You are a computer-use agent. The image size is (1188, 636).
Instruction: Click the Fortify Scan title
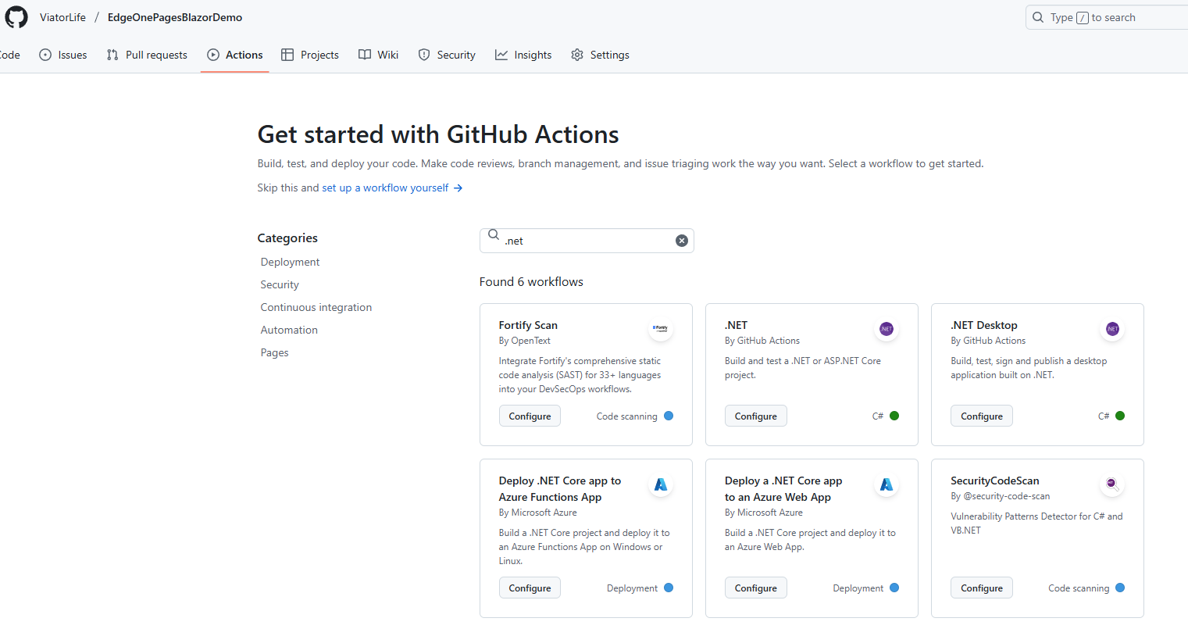pyautogui.click(x=528, y=325)
